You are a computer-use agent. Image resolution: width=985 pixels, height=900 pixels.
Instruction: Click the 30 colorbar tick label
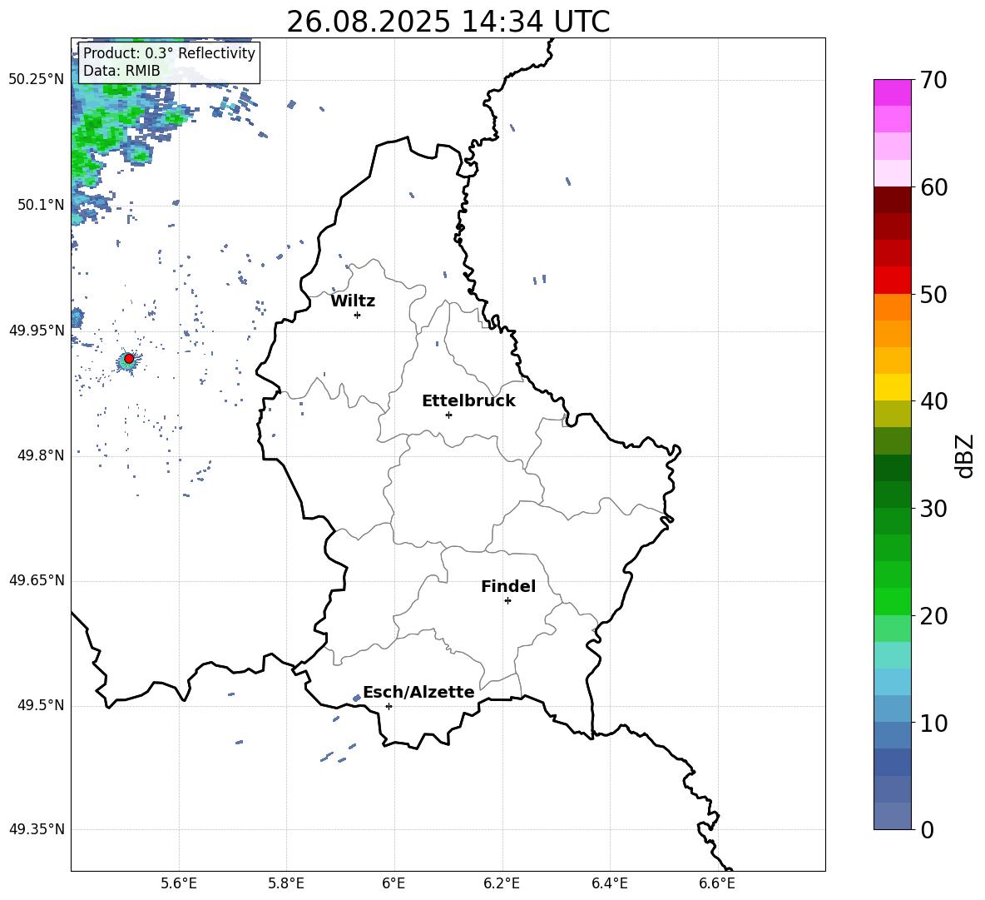[933, 509]
